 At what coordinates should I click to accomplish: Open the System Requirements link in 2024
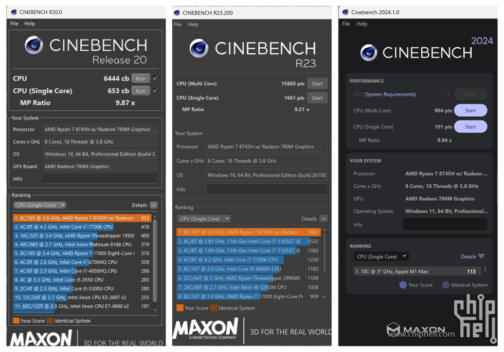[x=390, y=94]
